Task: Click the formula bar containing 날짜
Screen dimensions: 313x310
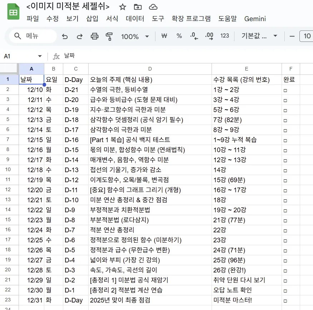Action: (188, 56)
